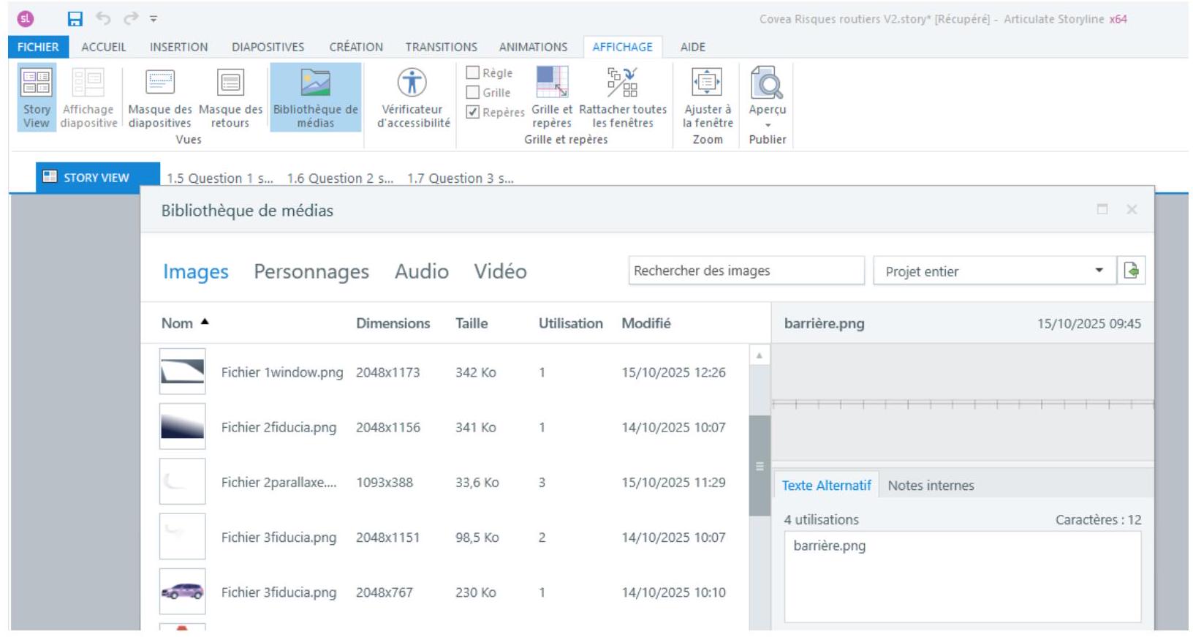Switch to the TRANSITIONS ribbon tab

(442, 47)
